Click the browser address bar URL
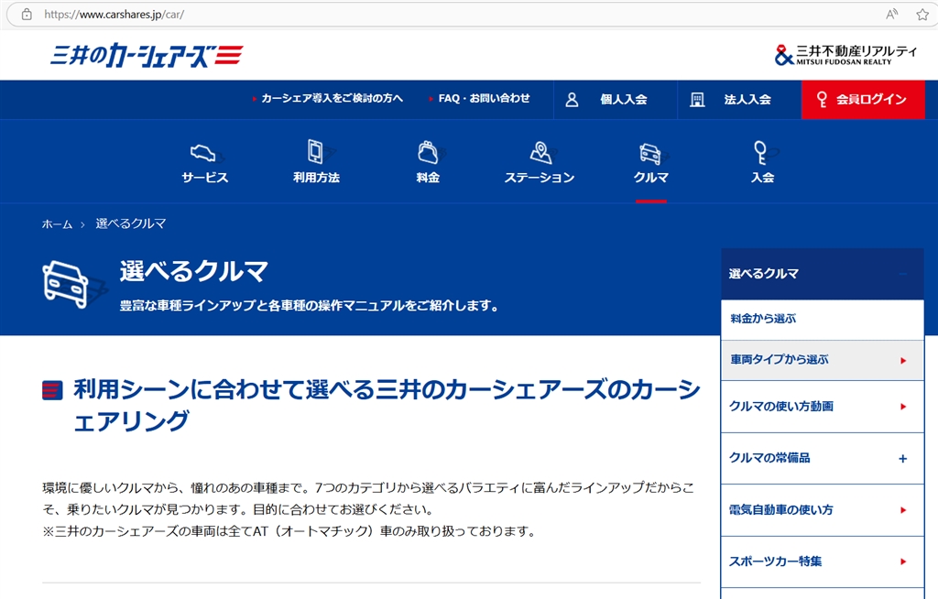 click(114, 15)
